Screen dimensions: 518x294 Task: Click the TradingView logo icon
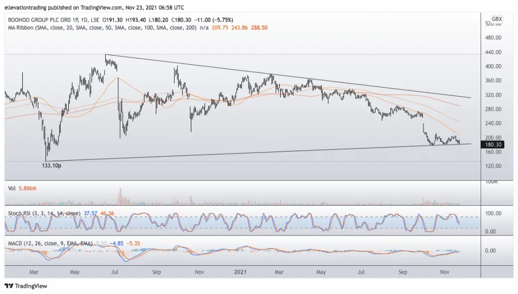9,286
